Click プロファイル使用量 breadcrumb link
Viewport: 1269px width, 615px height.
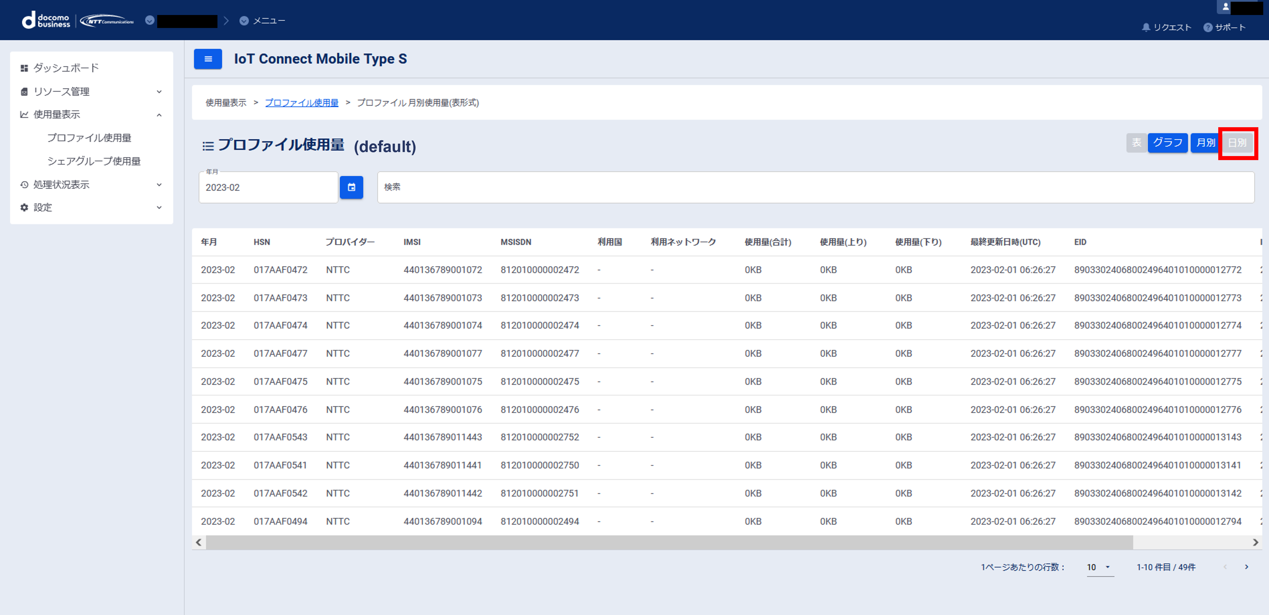pyautogui.click(x=301, y=102)
